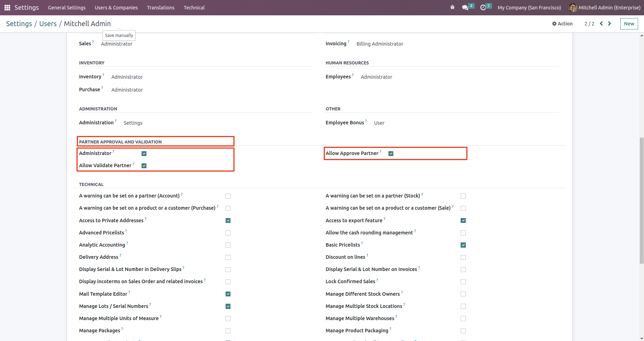Open Users & Companies menu
The height and width of the screenshot is (341, 644).
click(x=116, y=8)
